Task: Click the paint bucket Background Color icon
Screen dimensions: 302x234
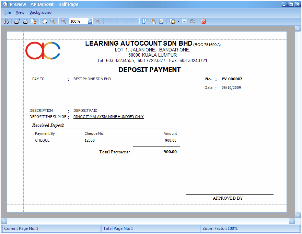Action: [x=153, y=21]
